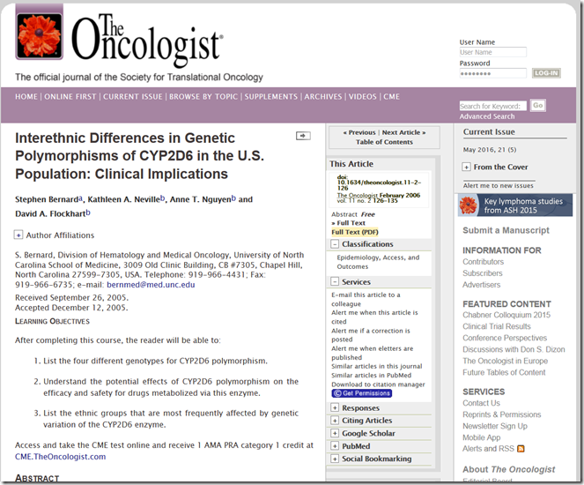
Task: Open Similar articles in this journal
Action: [376, 367]
